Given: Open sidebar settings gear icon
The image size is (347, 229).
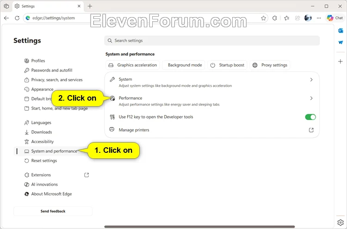Looking at the screenshot, I should (x=341, y=223).
